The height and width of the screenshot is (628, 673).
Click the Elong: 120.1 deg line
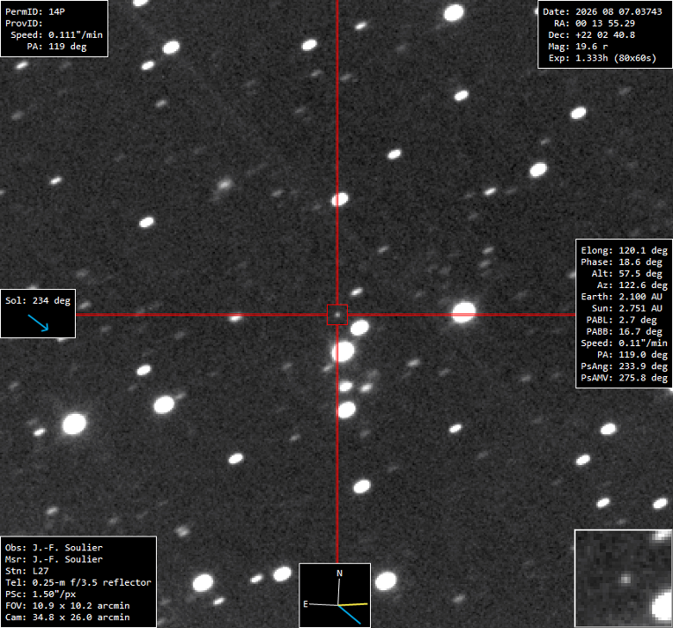(624, 250)
